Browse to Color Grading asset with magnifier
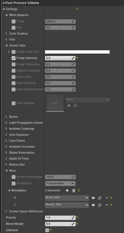Screen dimensions: 124x233 (75, 105)
